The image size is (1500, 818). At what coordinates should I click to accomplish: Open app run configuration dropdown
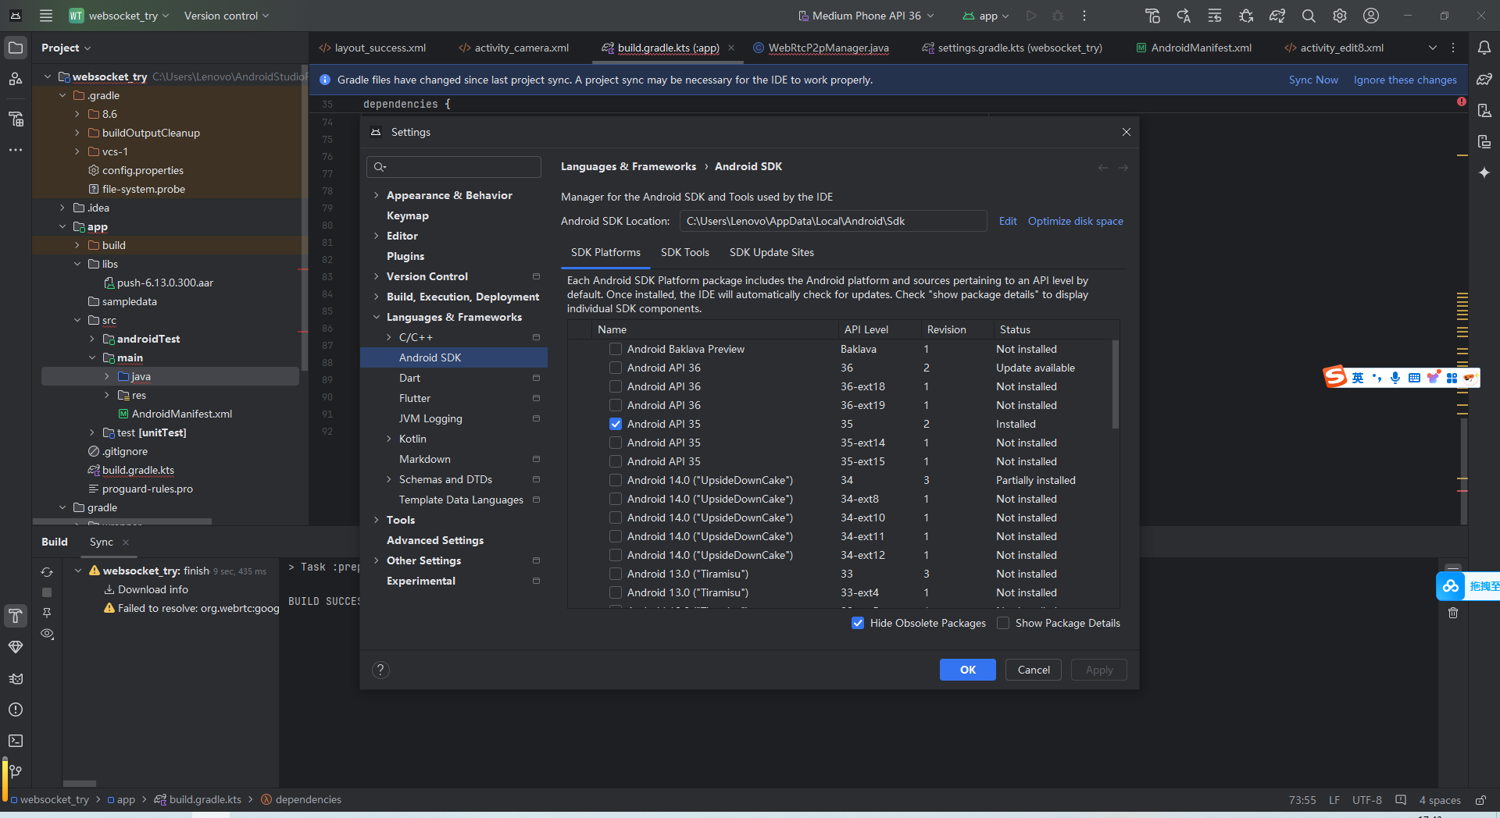[x=986, y=16]
